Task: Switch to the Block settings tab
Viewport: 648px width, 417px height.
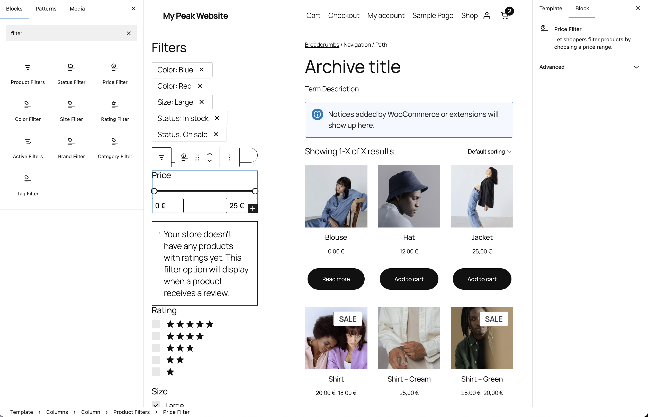Action: coord(582,8)
